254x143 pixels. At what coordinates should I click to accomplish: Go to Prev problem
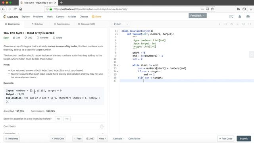click(78, 139)
